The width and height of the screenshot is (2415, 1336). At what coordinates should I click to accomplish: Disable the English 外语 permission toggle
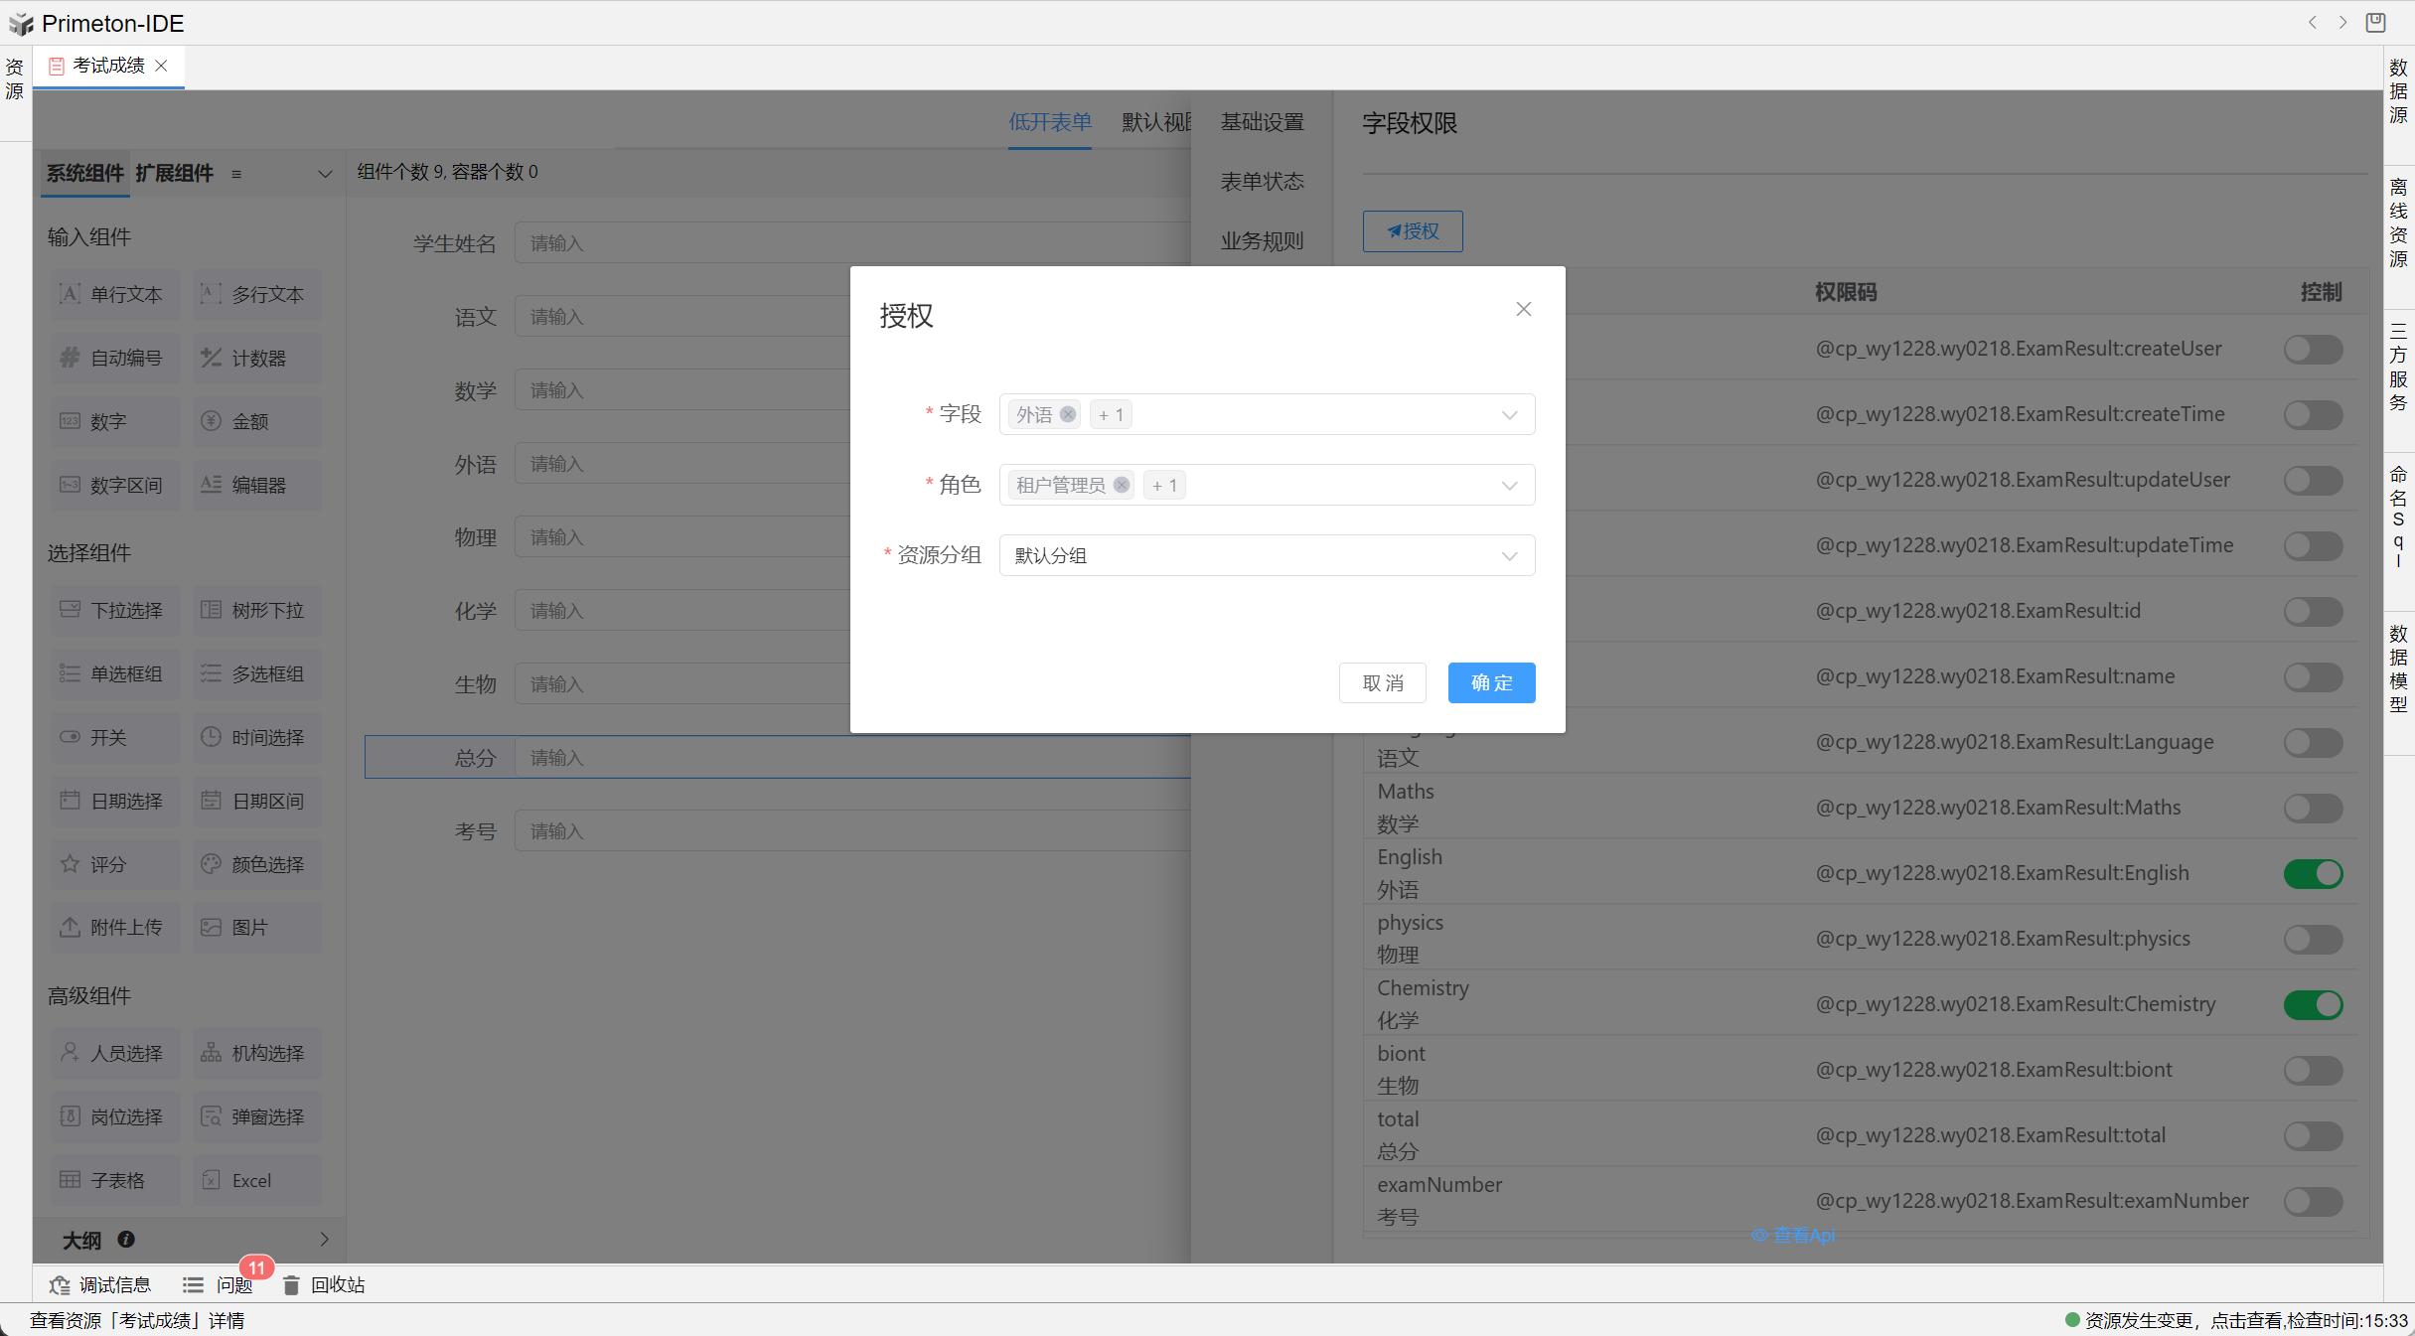2313,874
